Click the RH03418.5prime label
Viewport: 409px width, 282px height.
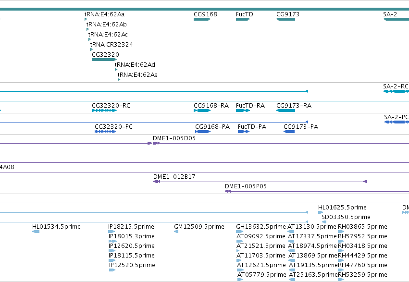[362, 246]
